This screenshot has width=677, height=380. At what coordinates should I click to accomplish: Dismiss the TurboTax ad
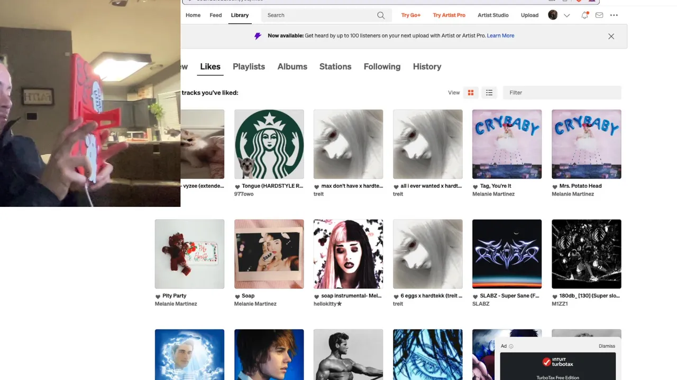pos(607,346)
